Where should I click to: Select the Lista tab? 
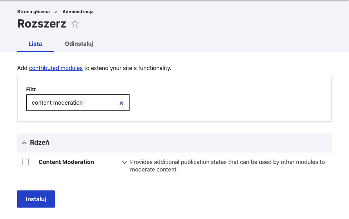(35, 44)
